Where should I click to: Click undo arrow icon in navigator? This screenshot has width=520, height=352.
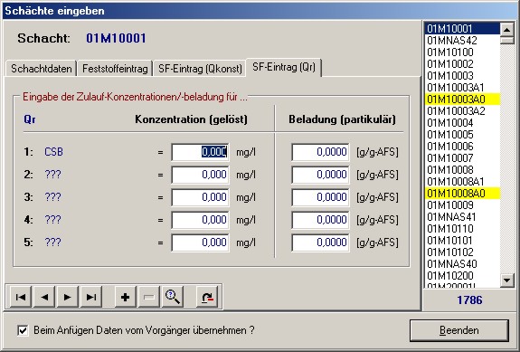(x=207, y=297)
